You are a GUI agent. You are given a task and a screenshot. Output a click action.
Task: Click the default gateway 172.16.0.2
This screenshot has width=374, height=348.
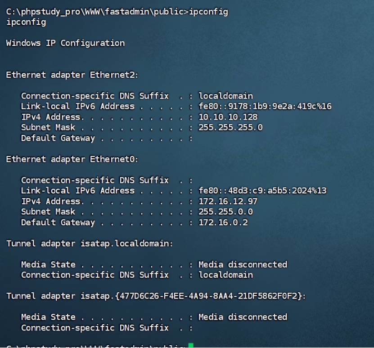[x=223, y=222]
